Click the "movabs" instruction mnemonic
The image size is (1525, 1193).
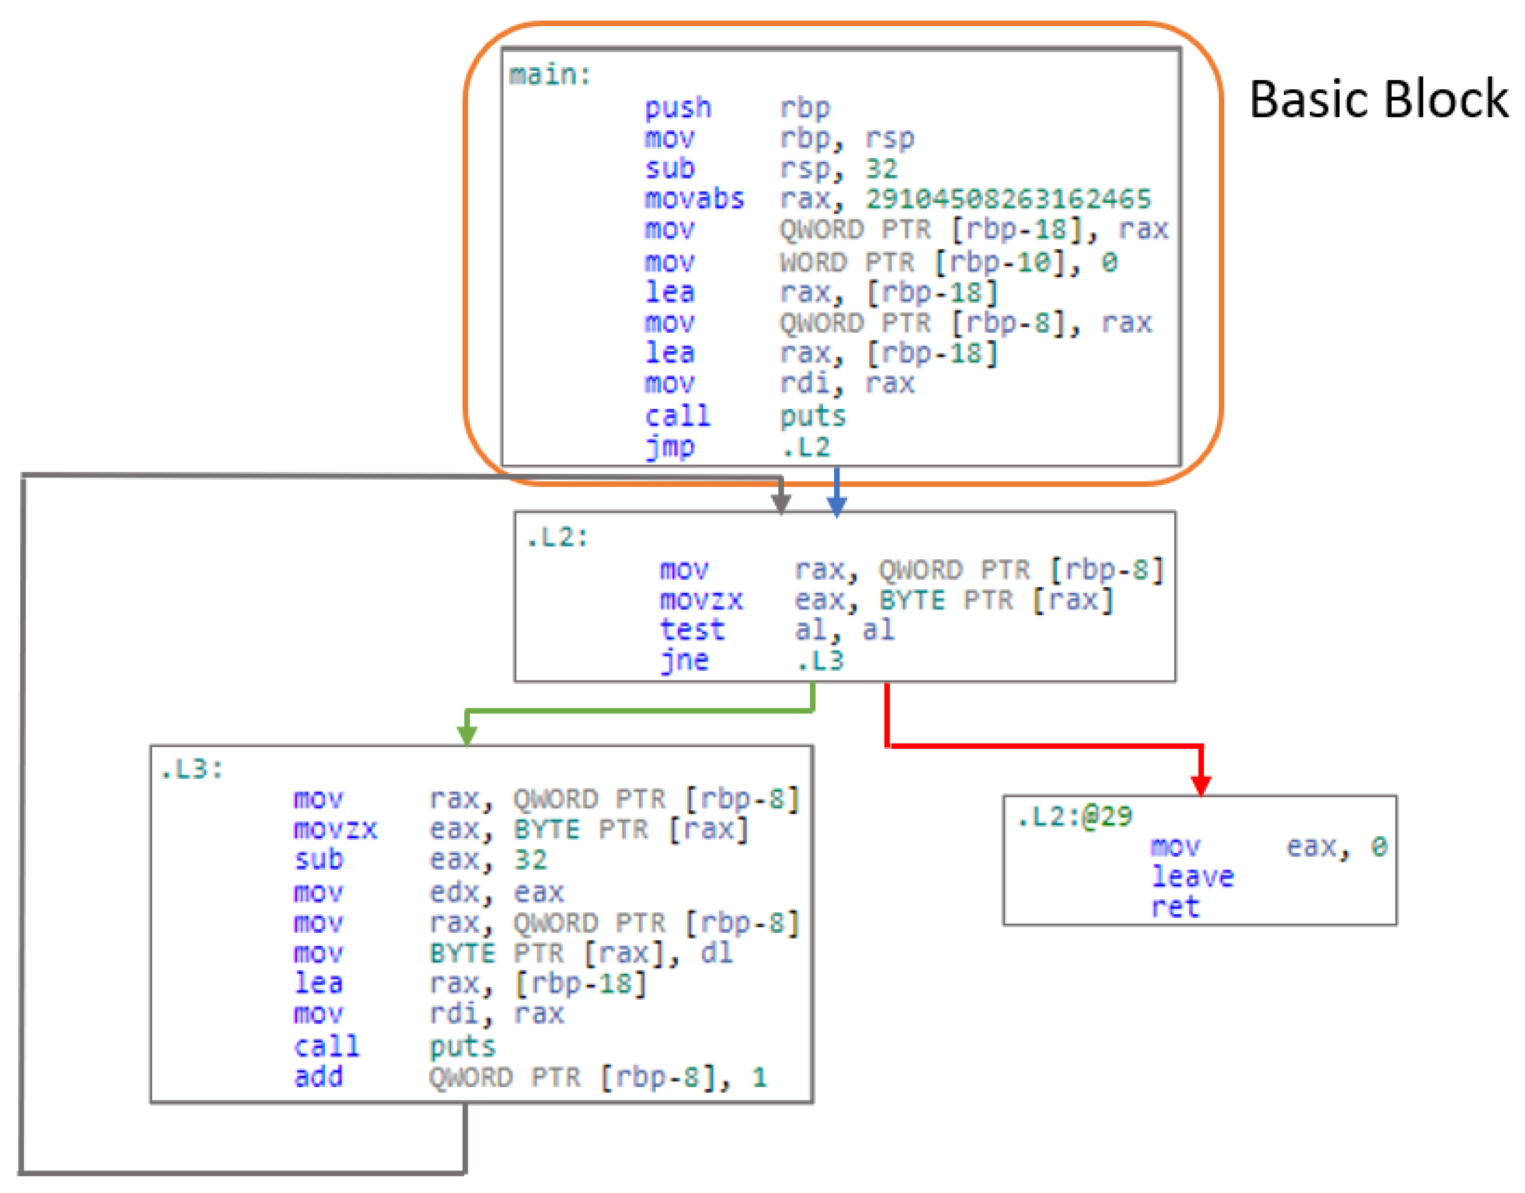pyautogui.click(x=694, y=199)
